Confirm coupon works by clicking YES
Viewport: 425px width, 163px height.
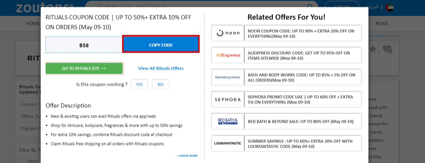[139, 84]
